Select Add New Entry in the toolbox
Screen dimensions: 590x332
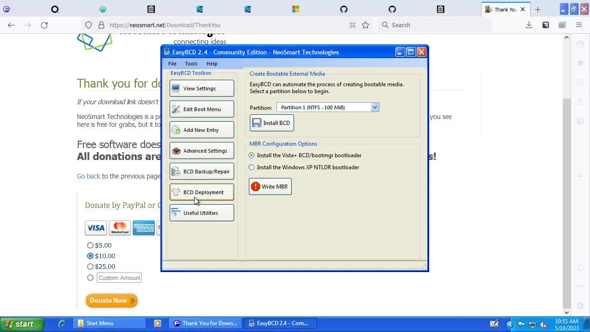202,130
